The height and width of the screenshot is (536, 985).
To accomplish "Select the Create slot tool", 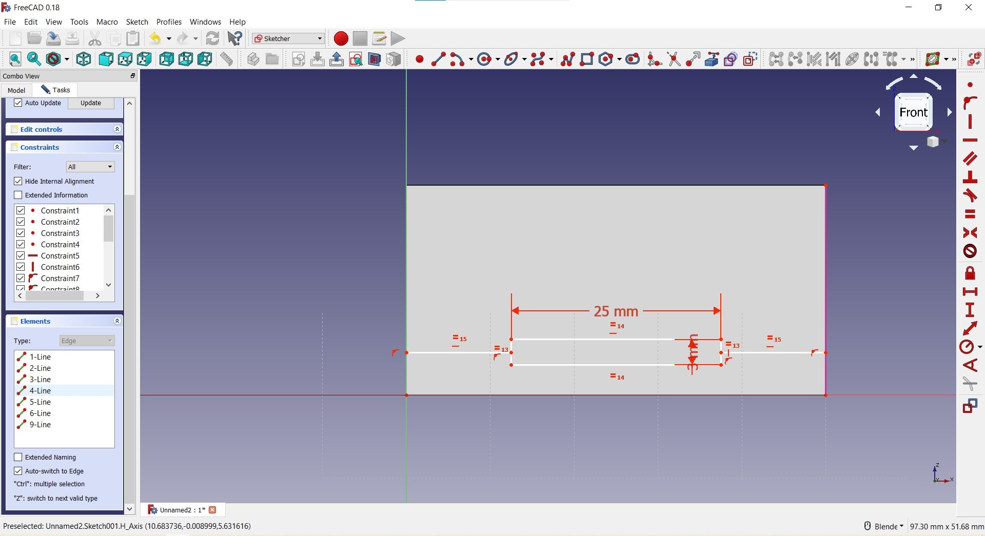I will click(633, 59).
